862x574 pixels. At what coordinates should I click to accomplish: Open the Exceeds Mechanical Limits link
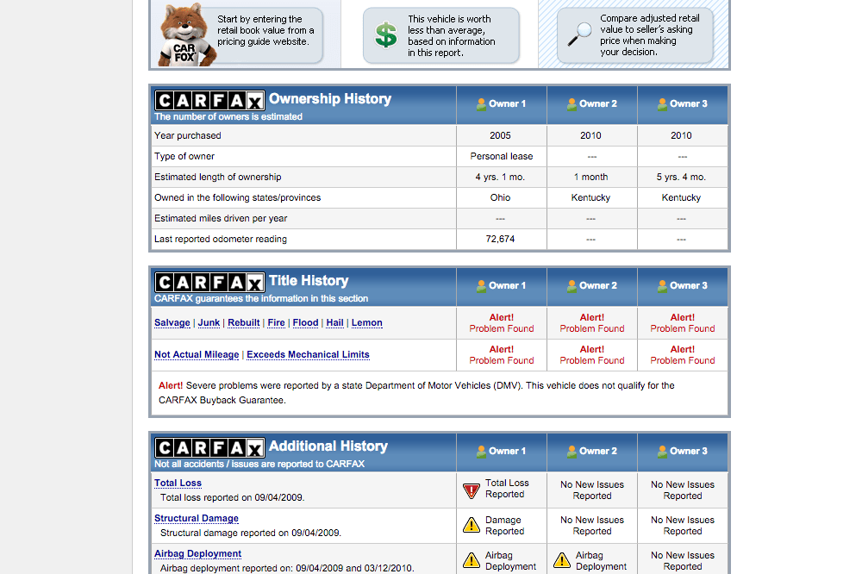point(308,354)
